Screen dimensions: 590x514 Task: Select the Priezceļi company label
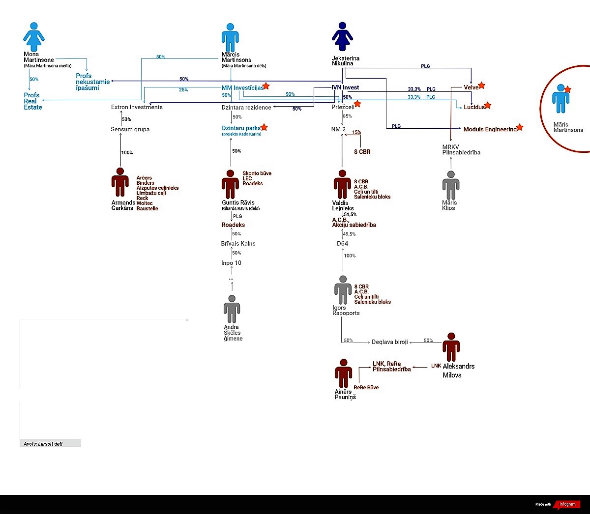[343, 107]
